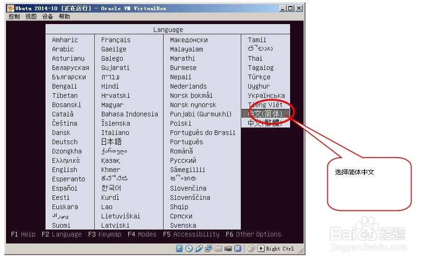Select Esperanto language
This screenshot has width=430, height=262.
click(68, 179)
